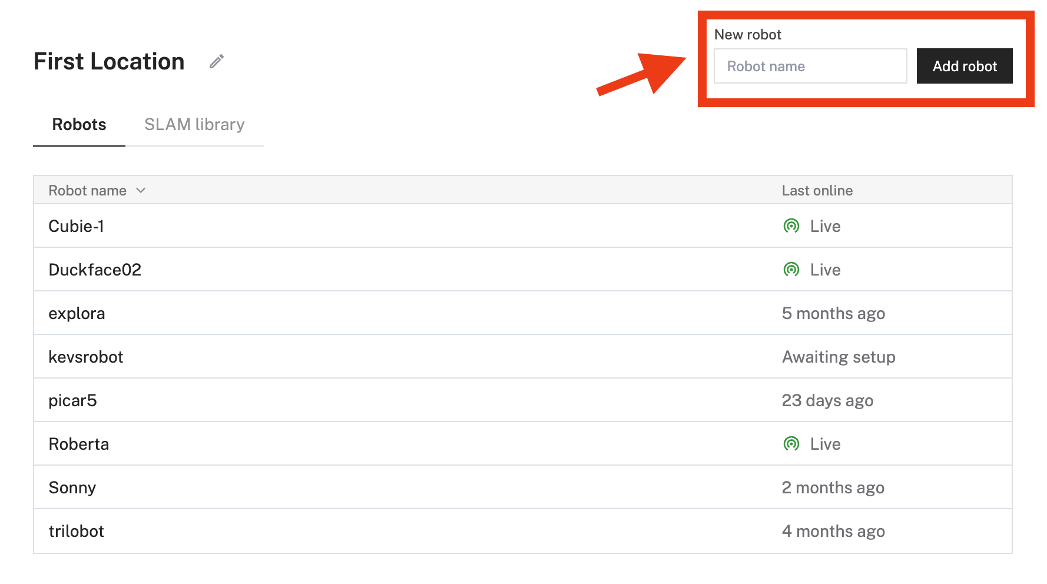Select the Sonny robot row
The height and width of the screenshot is (584, 1047).
(523, 487)
